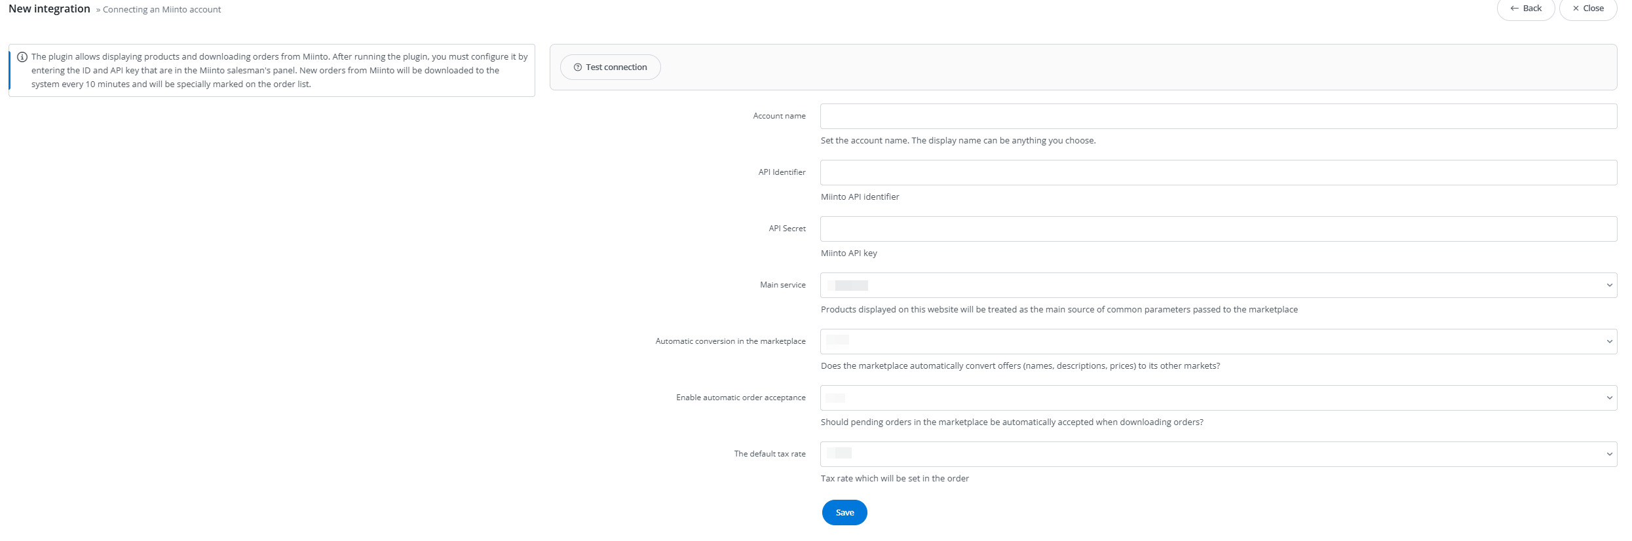Click the Main service field label
This screenshot has width=1632, height=541.
click(x=782, y=285)
